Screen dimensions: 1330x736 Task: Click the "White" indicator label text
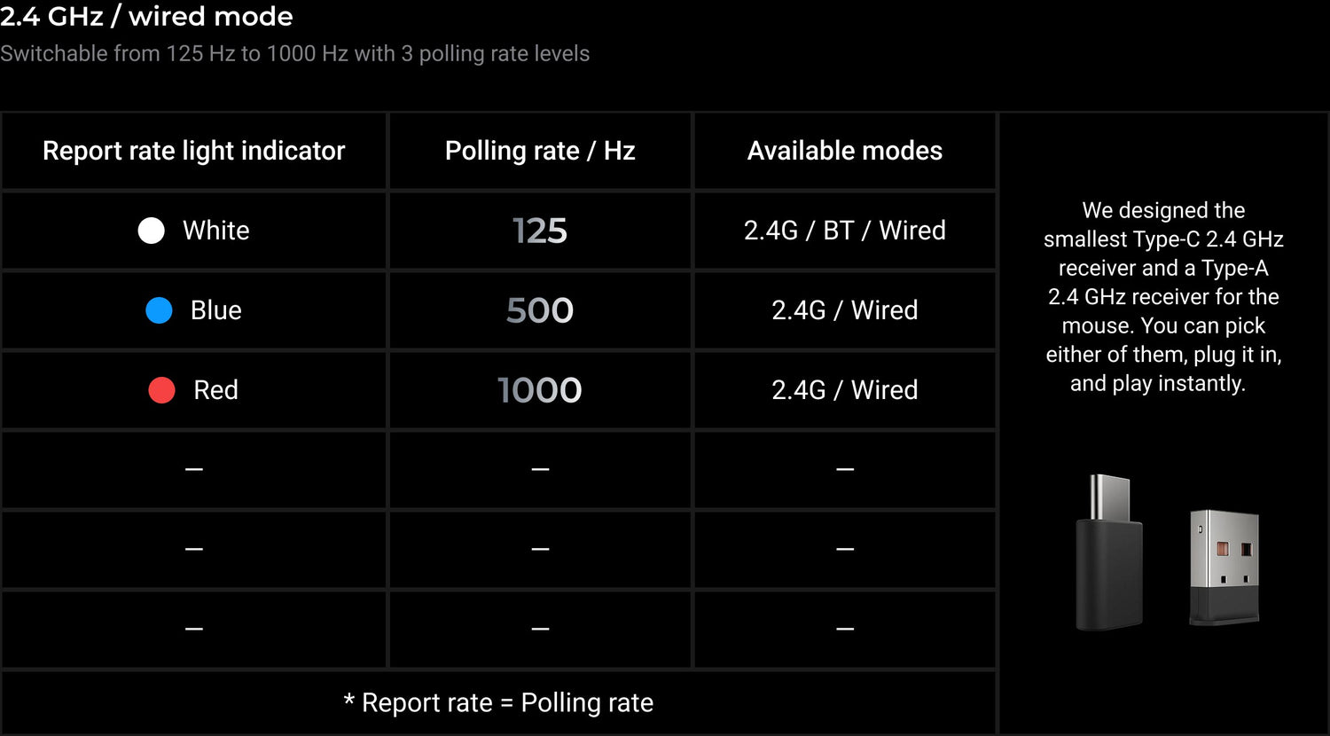[x=215, y=231]
